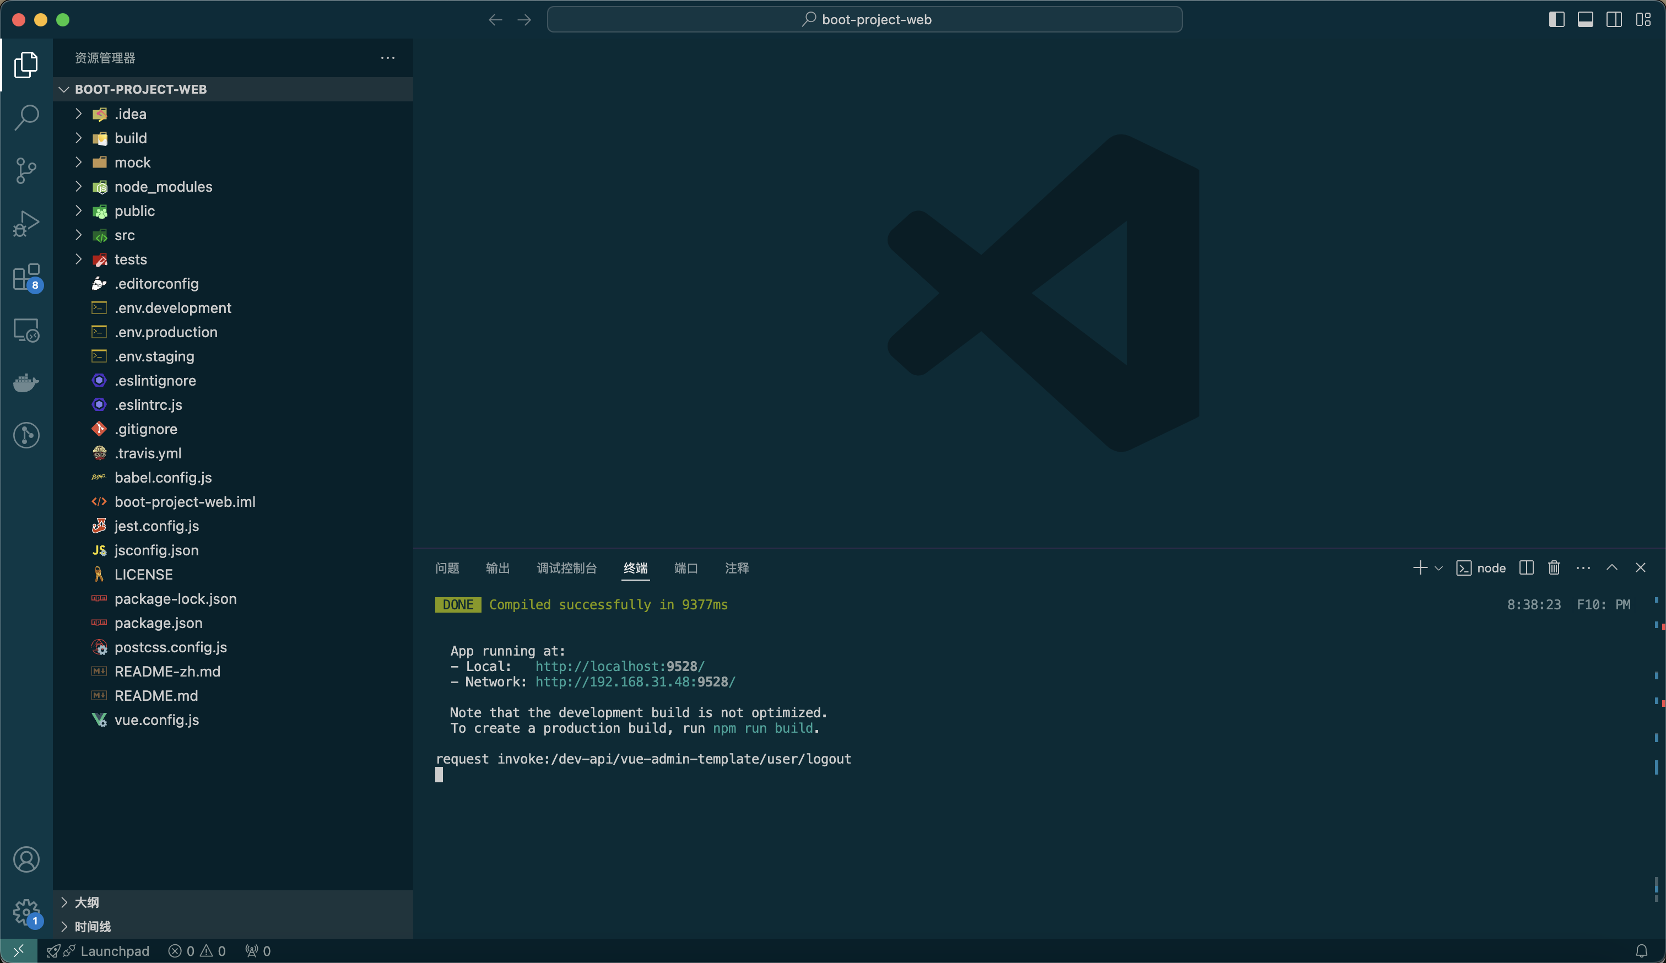The image size is (1666, 963).
Task: Go back using the left arrow
Action: pos(495,20)
